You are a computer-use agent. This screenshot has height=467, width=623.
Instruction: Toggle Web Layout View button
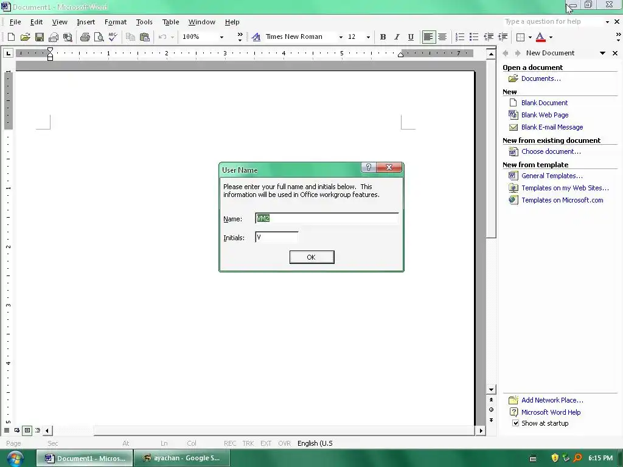click(x=16, y=430)
